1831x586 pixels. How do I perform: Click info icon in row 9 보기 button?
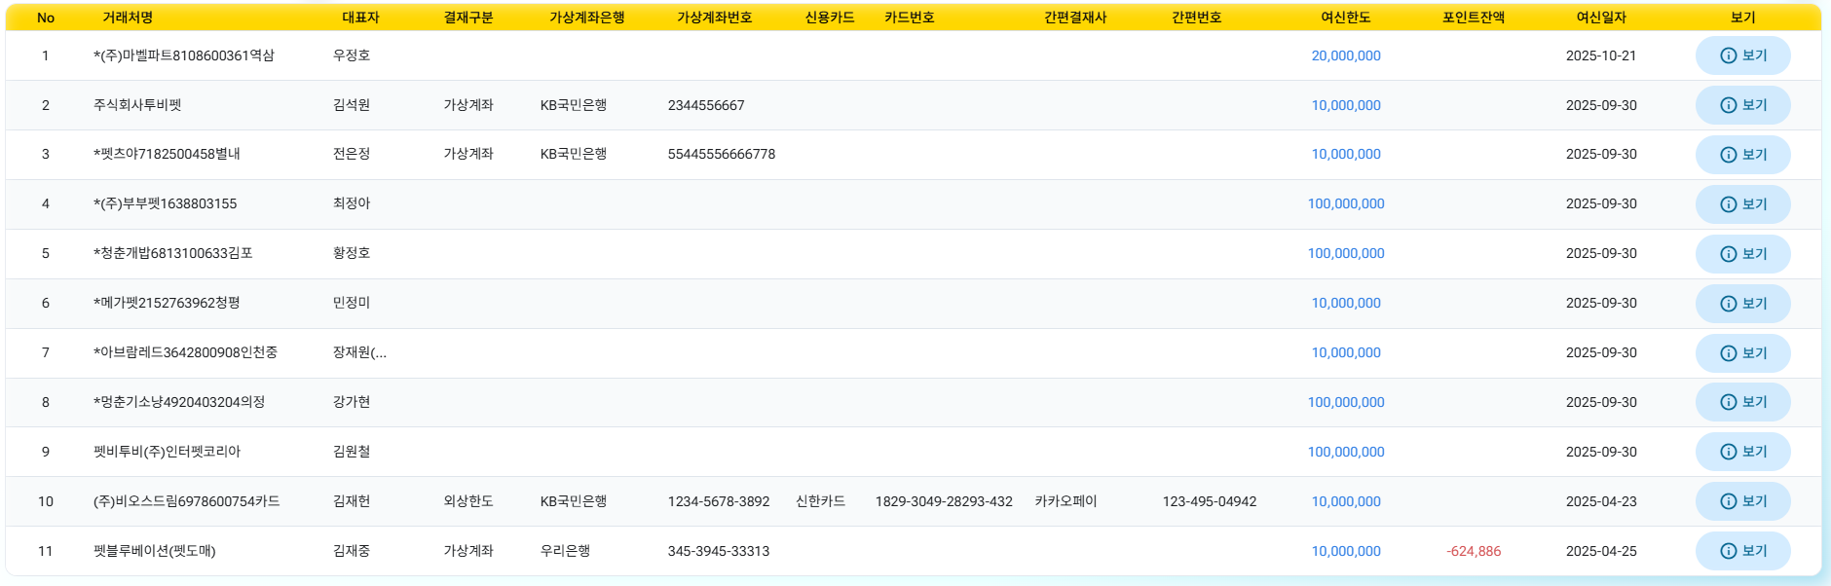click(1728, 452)
